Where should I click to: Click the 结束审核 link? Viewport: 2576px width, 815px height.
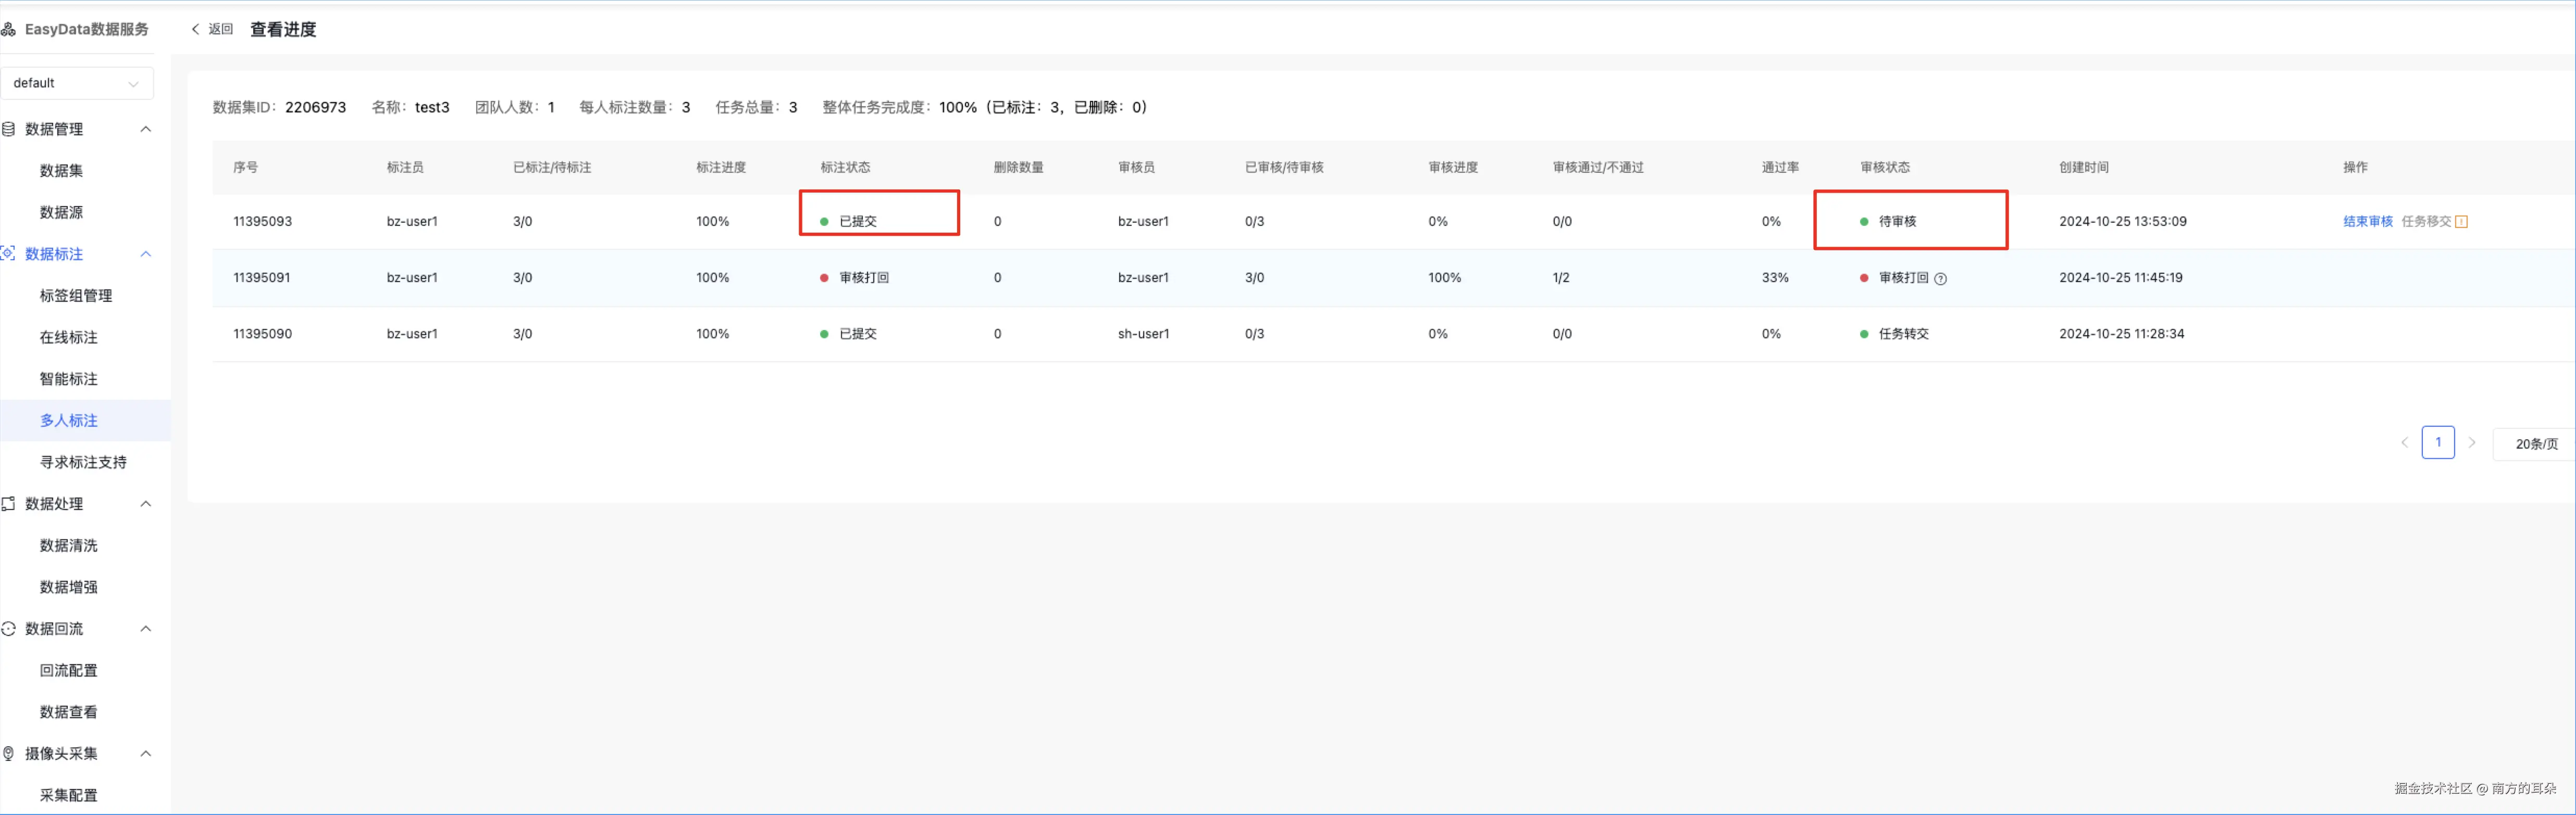point(2367,222)
